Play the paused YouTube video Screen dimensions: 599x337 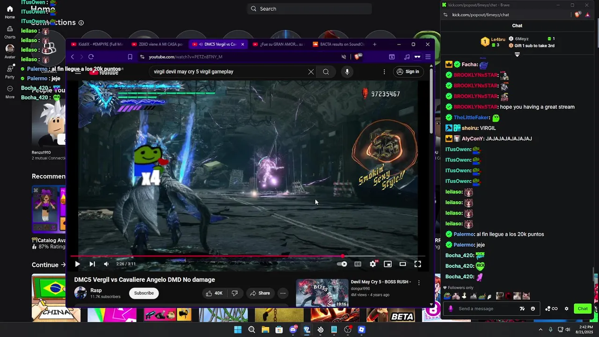pos(77,264)
